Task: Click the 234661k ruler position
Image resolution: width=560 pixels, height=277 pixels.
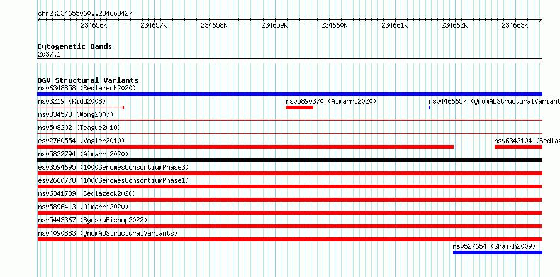Action: 395,26
